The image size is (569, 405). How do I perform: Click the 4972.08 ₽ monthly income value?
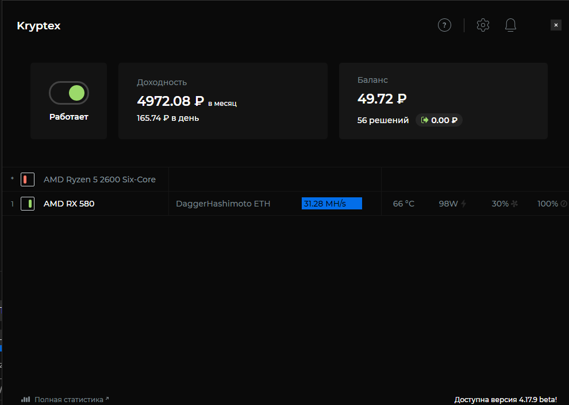click(x=171, y=101)
